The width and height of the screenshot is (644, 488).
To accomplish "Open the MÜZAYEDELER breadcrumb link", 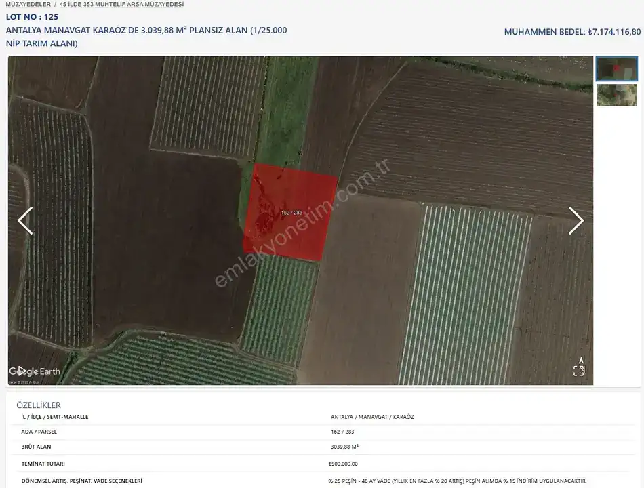I will [x=28, y=4].
